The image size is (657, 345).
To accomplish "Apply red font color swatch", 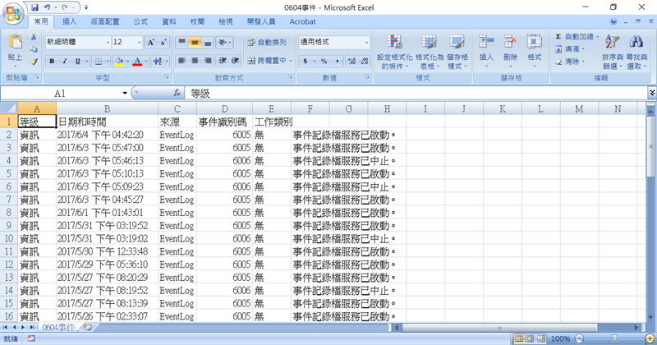I will point(137,62).
